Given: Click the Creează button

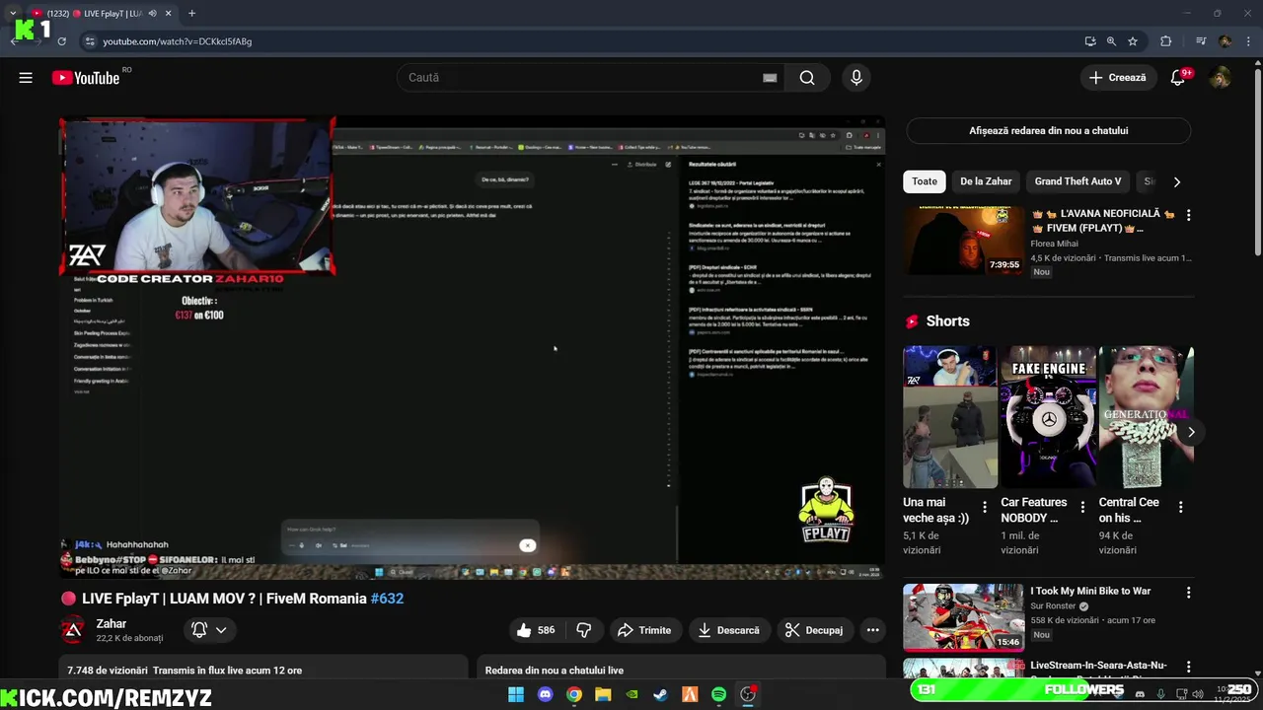Looking at the screenshot, I should 1118,78.
